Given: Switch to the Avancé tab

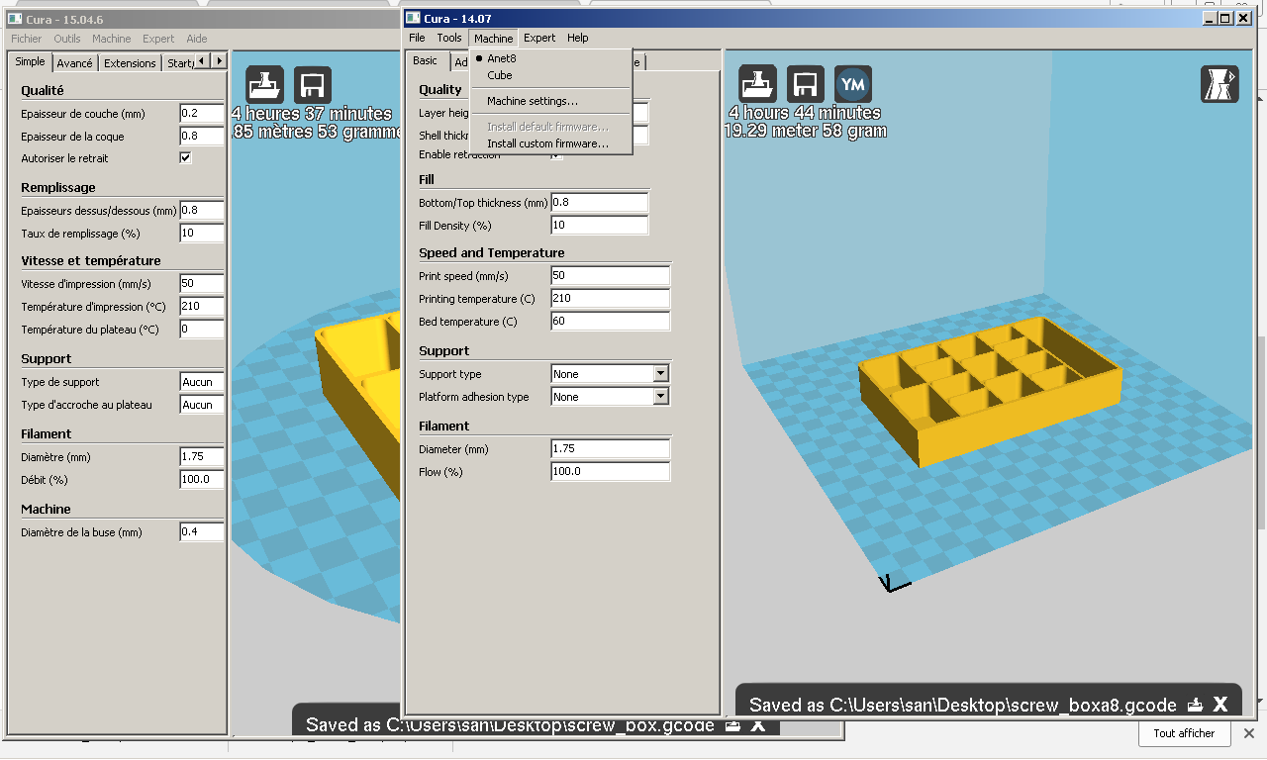Looking at the screenshot, I should 74,62.
